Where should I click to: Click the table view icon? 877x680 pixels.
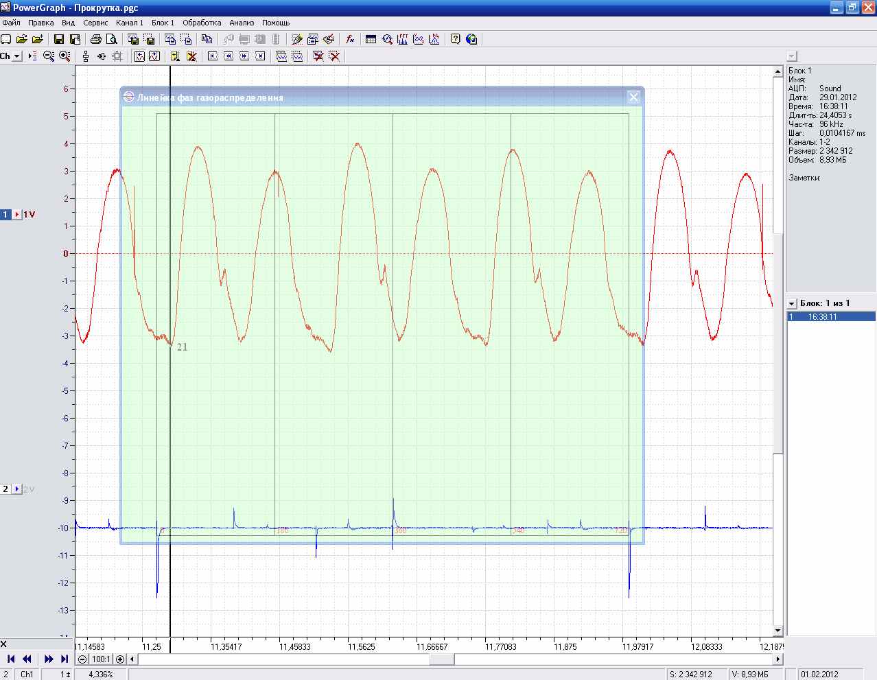pos(371,39)
